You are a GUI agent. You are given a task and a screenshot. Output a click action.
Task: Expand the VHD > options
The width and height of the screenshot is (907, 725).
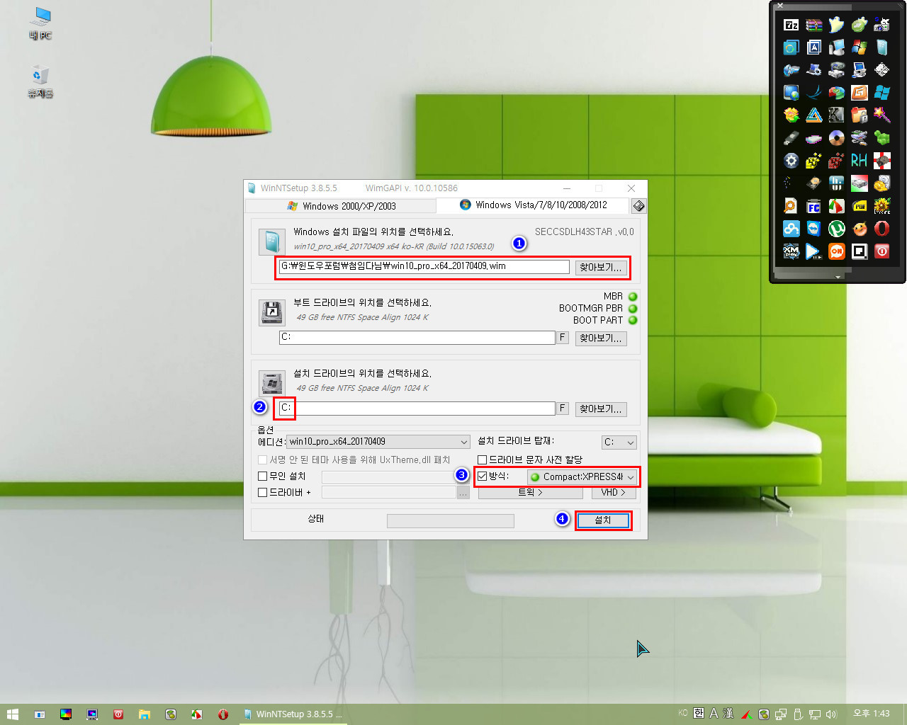tap(614, 492)
